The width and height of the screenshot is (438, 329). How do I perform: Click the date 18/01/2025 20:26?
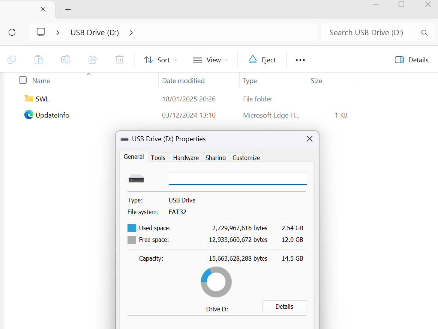189,99
